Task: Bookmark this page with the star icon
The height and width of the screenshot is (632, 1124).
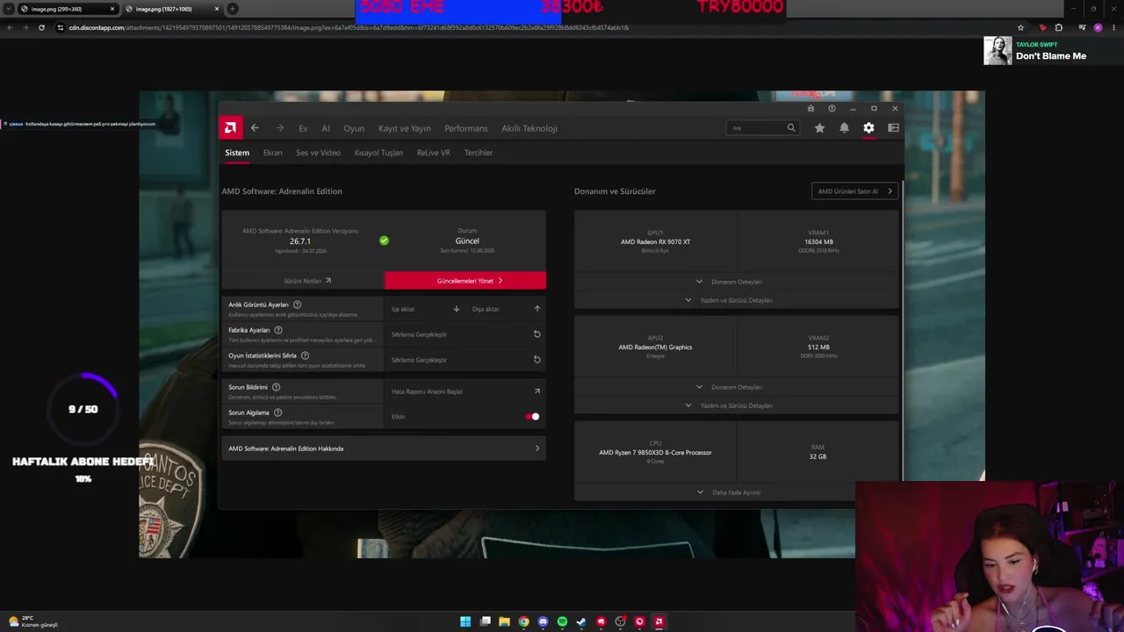Action: click(1020, 27)
